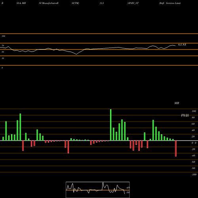
Task: Click the 'BNFI_ST' symbol header text
Action: [133, 3]
